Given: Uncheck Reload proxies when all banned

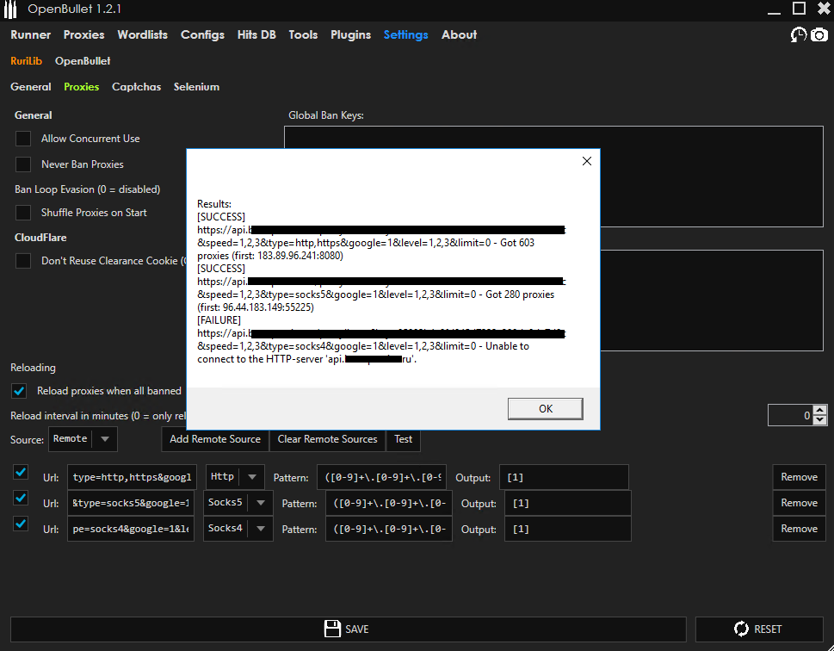Looking at the screenshot, I should click(18, 390).
